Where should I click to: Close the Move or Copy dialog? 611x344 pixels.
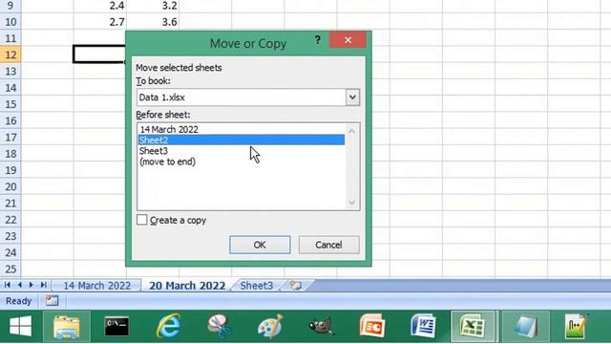tap(348, 40)
